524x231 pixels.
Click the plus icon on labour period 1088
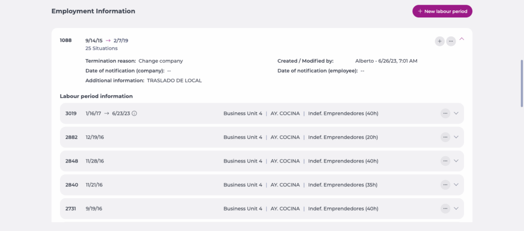(440, 41)
